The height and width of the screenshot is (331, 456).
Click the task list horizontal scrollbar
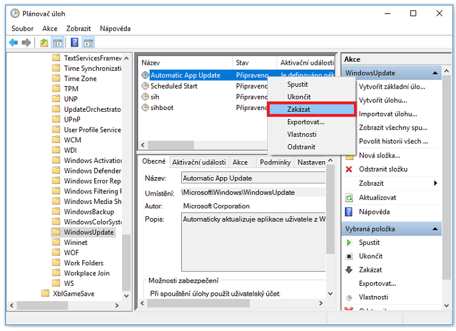click(201, 145)
